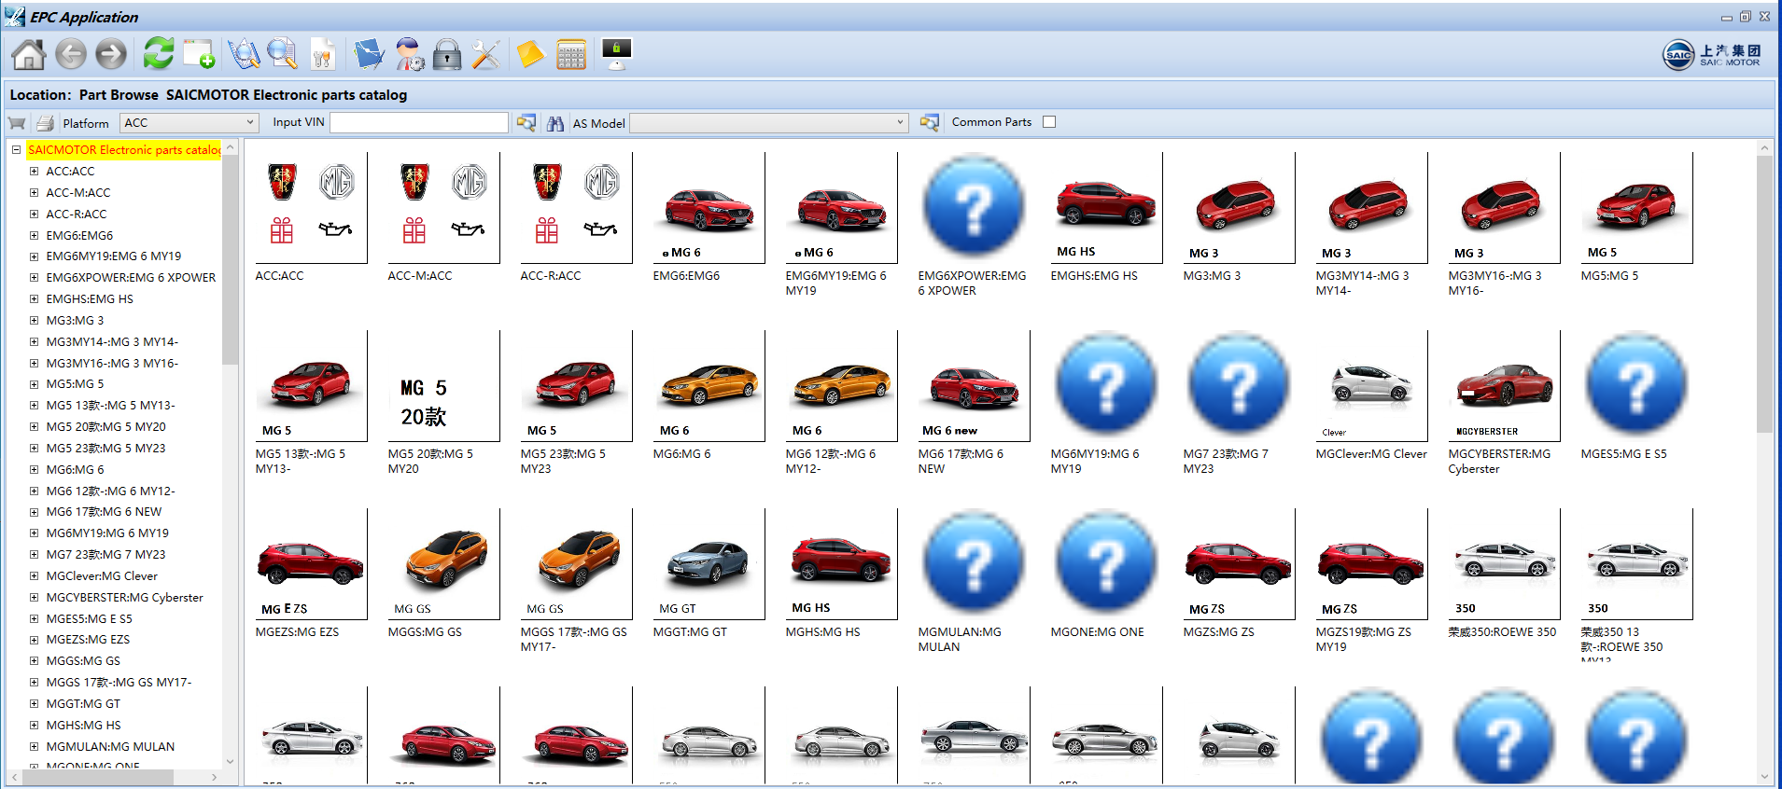Open the calculator icon in the toolbar
This screenshot has height=789, width=1782.
click(570, 55)
